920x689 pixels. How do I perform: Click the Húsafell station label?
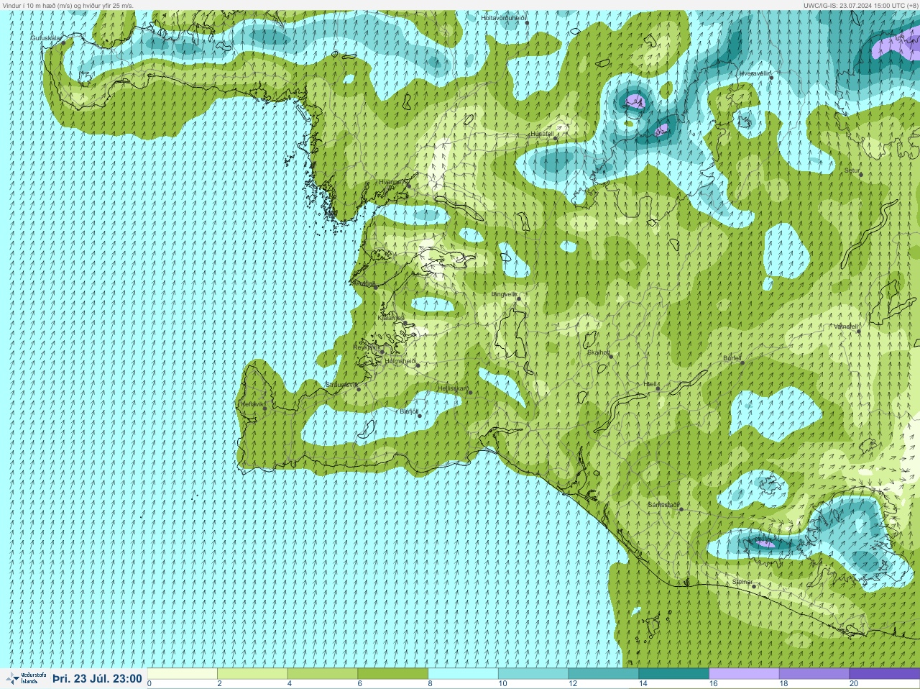click(542, 134)
